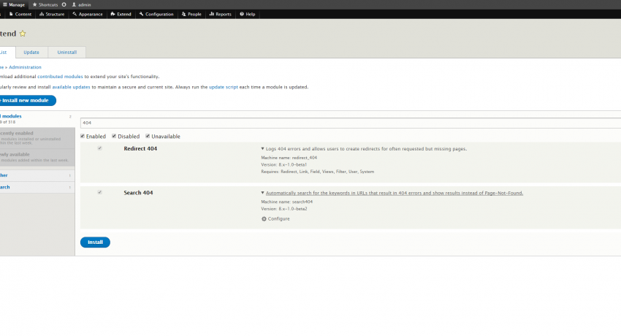Toggle the Disabled filter checkbox
This screenshot has height=336, width=621.
pos(114,136)
